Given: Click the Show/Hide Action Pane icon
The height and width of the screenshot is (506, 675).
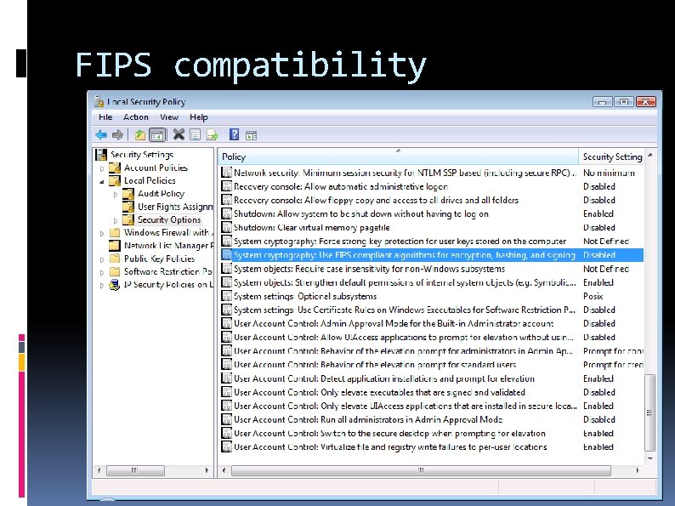Looking at the screenshot, I should [x=251, y=136].
